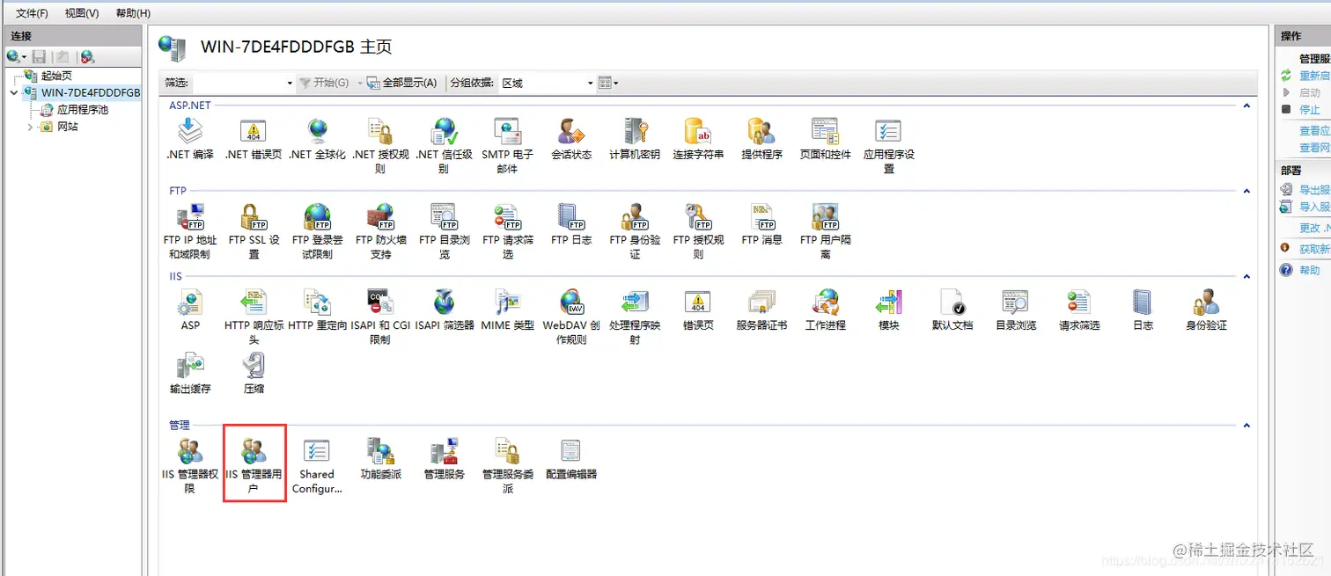Image resolution: width=1331 pixels, height=576 pixels.
Task: Open the ASP feature icon
Action: pos(190,310)
